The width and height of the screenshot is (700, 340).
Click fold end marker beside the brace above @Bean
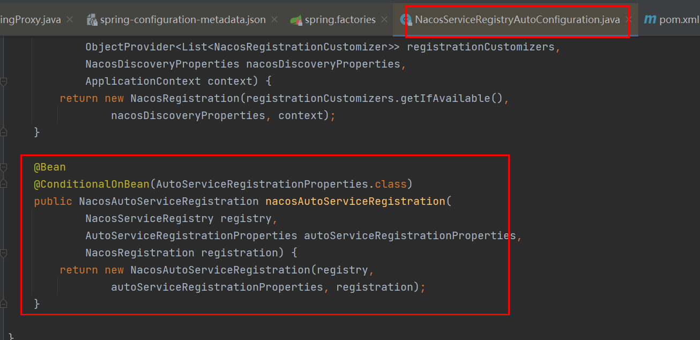pos(4,132)
